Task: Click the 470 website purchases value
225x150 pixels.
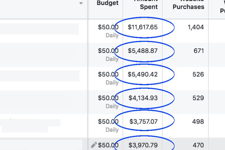Action: (198, 145)
